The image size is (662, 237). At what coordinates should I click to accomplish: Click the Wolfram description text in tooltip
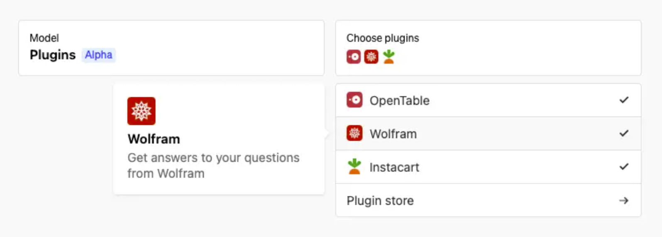point(213,165)
